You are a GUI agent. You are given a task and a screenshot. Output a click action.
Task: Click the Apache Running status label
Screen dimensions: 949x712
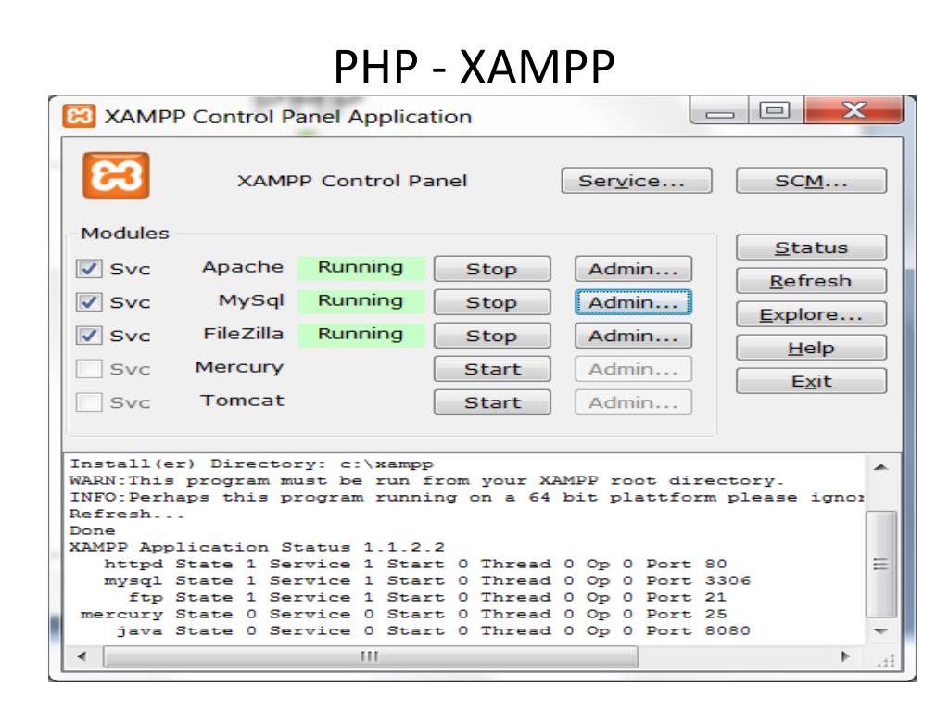coord(361,267)
